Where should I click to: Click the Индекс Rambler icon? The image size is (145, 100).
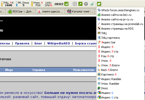[x=99, y=79]
